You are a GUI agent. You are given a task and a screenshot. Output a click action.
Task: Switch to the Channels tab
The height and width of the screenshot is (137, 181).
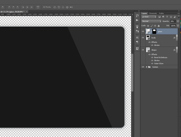(x=153, y=13)
